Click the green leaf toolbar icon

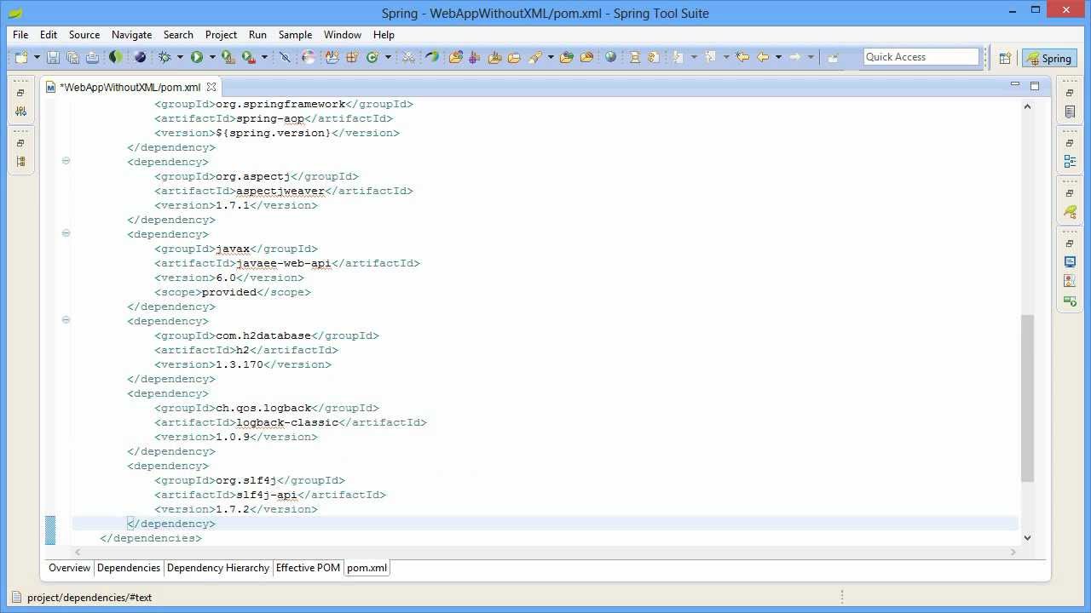[432, 57]
